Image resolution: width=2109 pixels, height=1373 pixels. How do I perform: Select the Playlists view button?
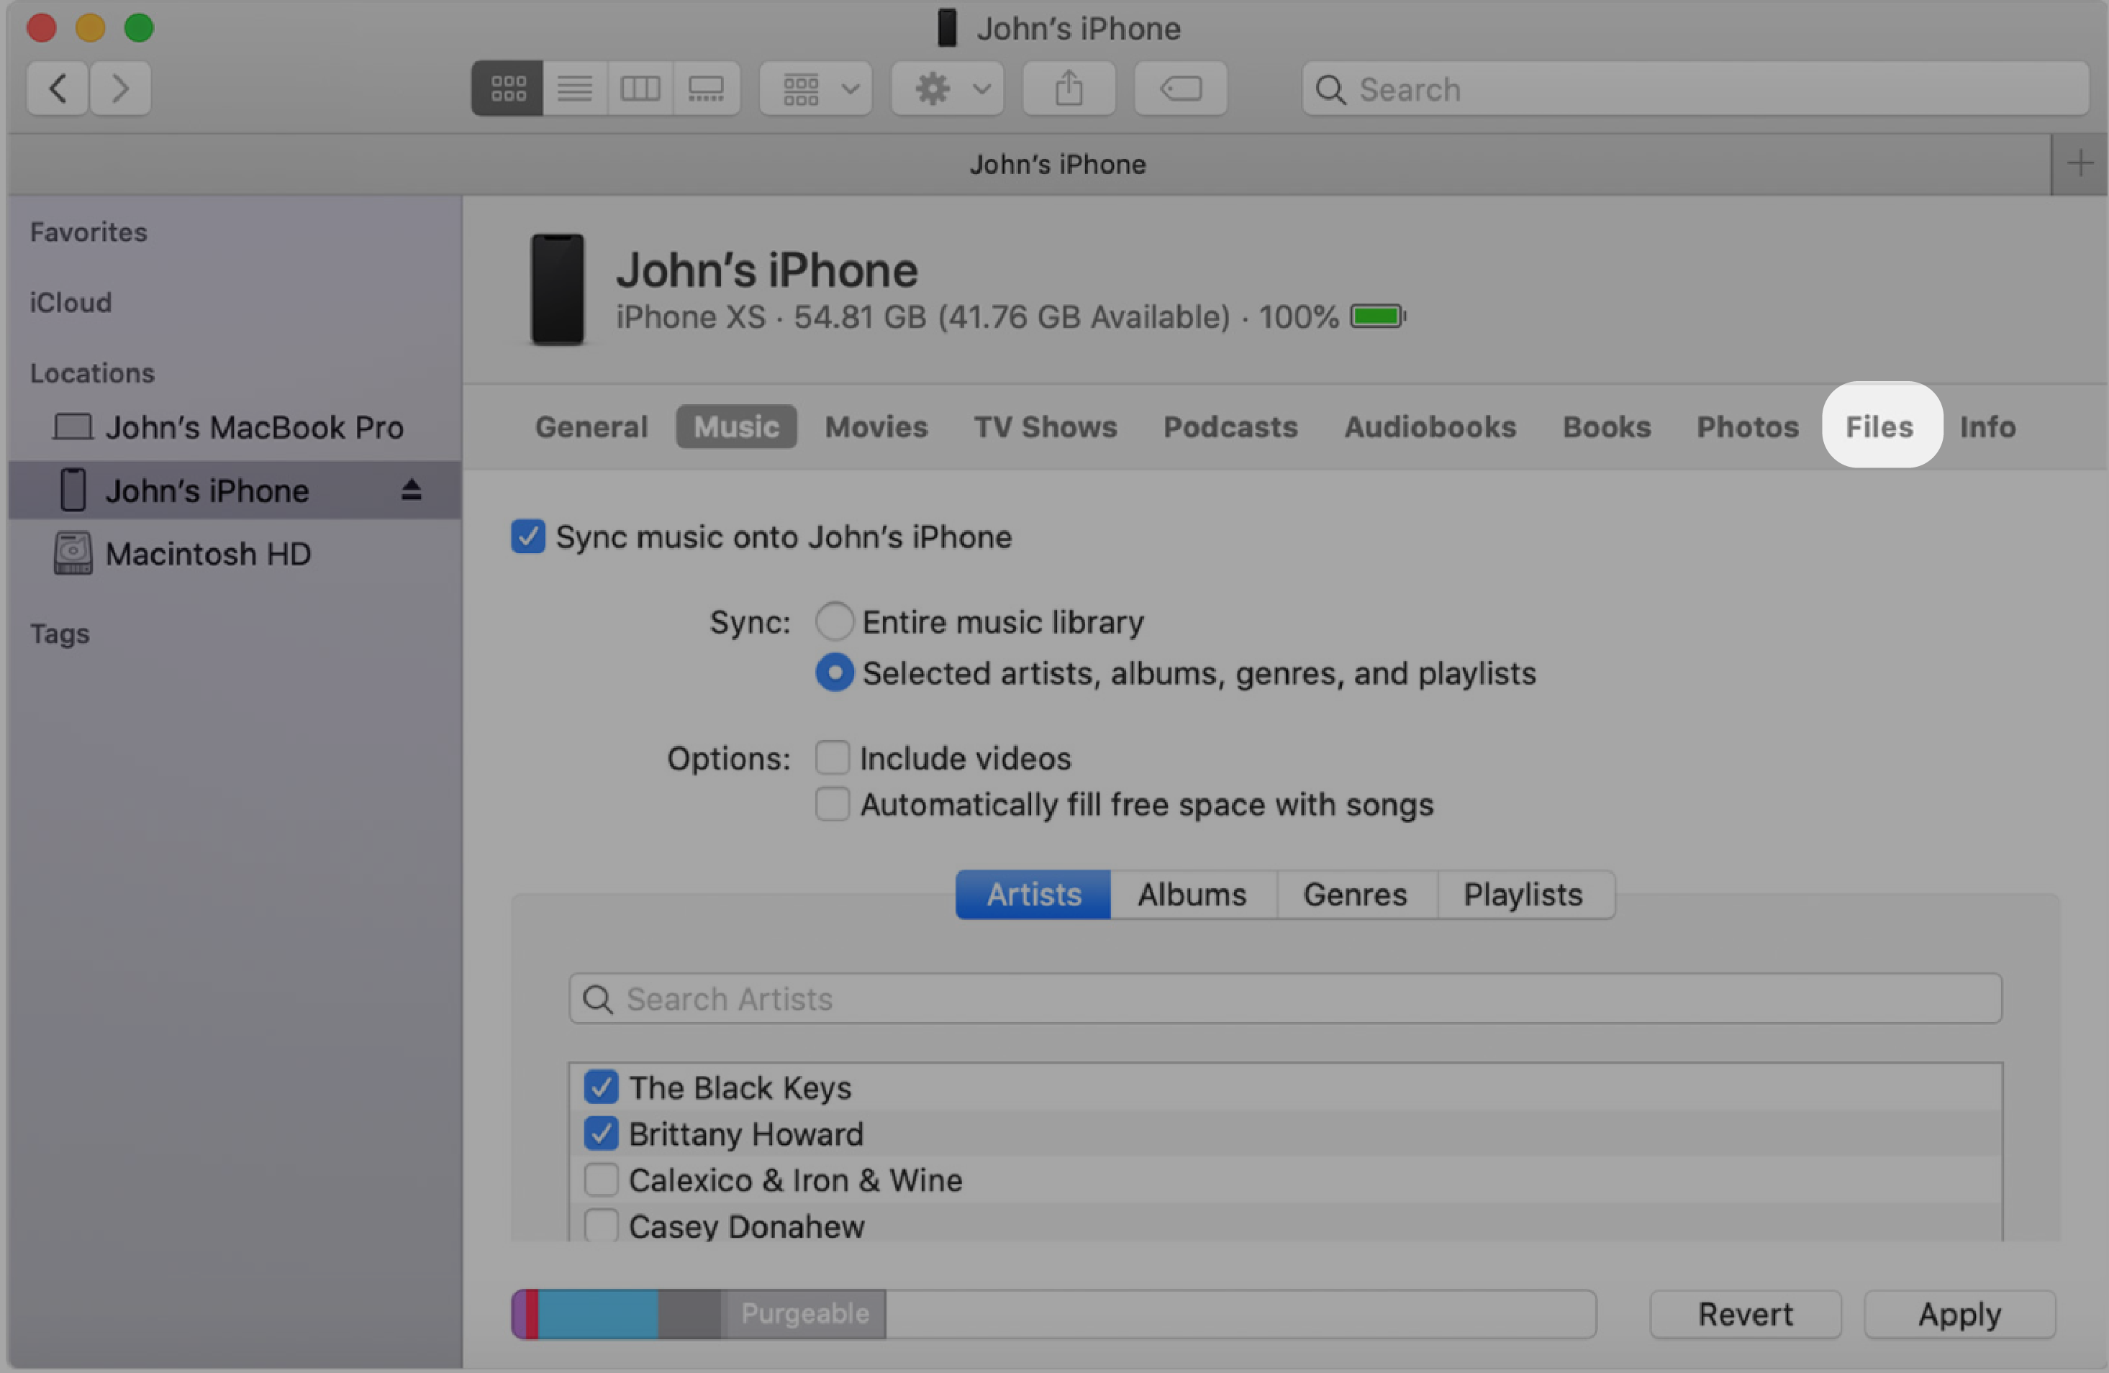1522,893
